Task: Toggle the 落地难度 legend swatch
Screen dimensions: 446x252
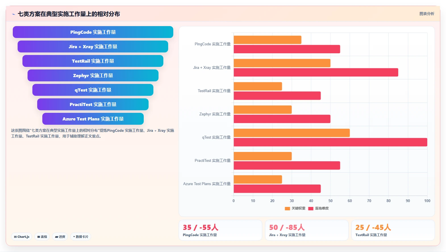Action: coord(310,208)
